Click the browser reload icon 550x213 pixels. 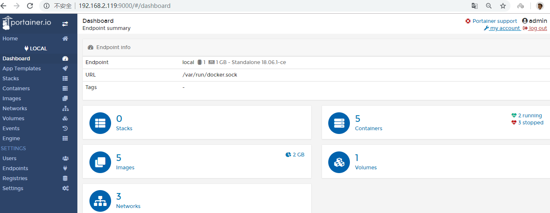click(x=30, y=6)
